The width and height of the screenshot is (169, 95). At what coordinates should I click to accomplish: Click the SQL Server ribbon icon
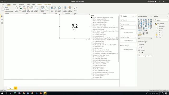pyautogui.click(x=28, y=9)
